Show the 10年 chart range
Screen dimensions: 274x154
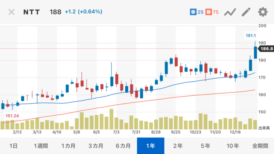coord(233,146)
